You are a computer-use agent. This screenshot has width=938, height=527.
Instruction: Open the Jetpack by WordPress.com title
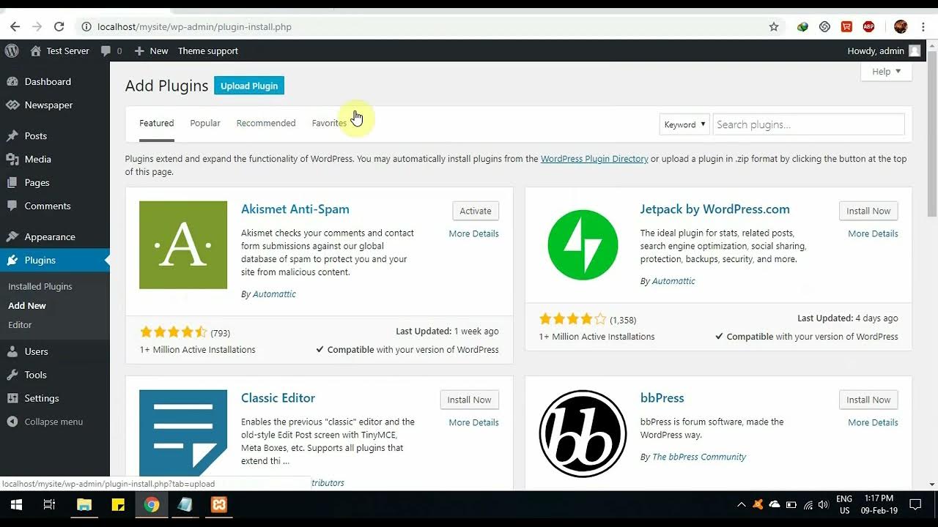click(714, 209)
